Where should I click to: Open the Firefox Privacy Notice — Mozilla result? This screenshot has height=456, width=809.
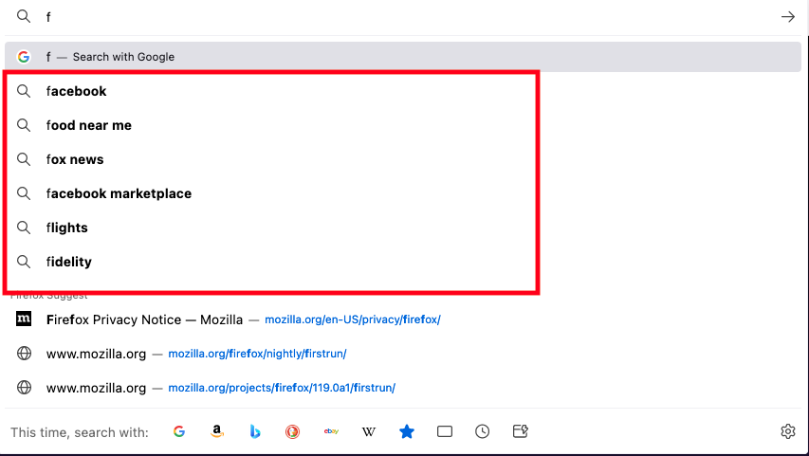click(403, 319)
